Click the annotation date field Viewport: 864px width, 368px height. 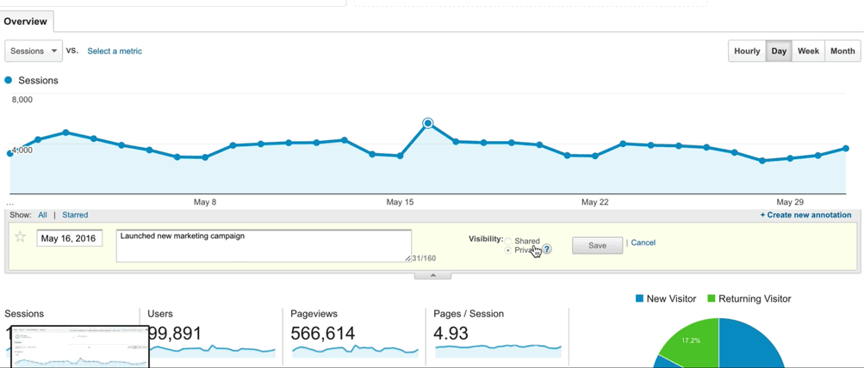click(70, 239)
